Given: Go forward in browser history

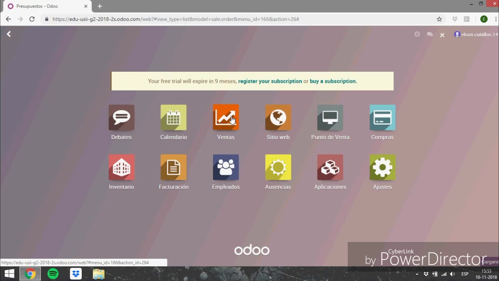Looking at the screenshot, I should tap(20, 19).
